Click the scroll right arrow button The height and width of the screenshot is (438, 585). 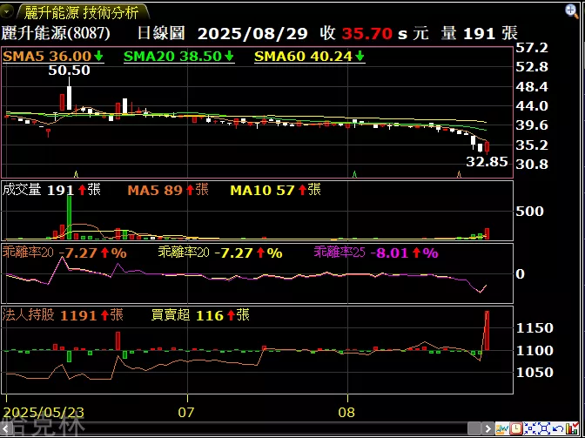tap(487, 428)
